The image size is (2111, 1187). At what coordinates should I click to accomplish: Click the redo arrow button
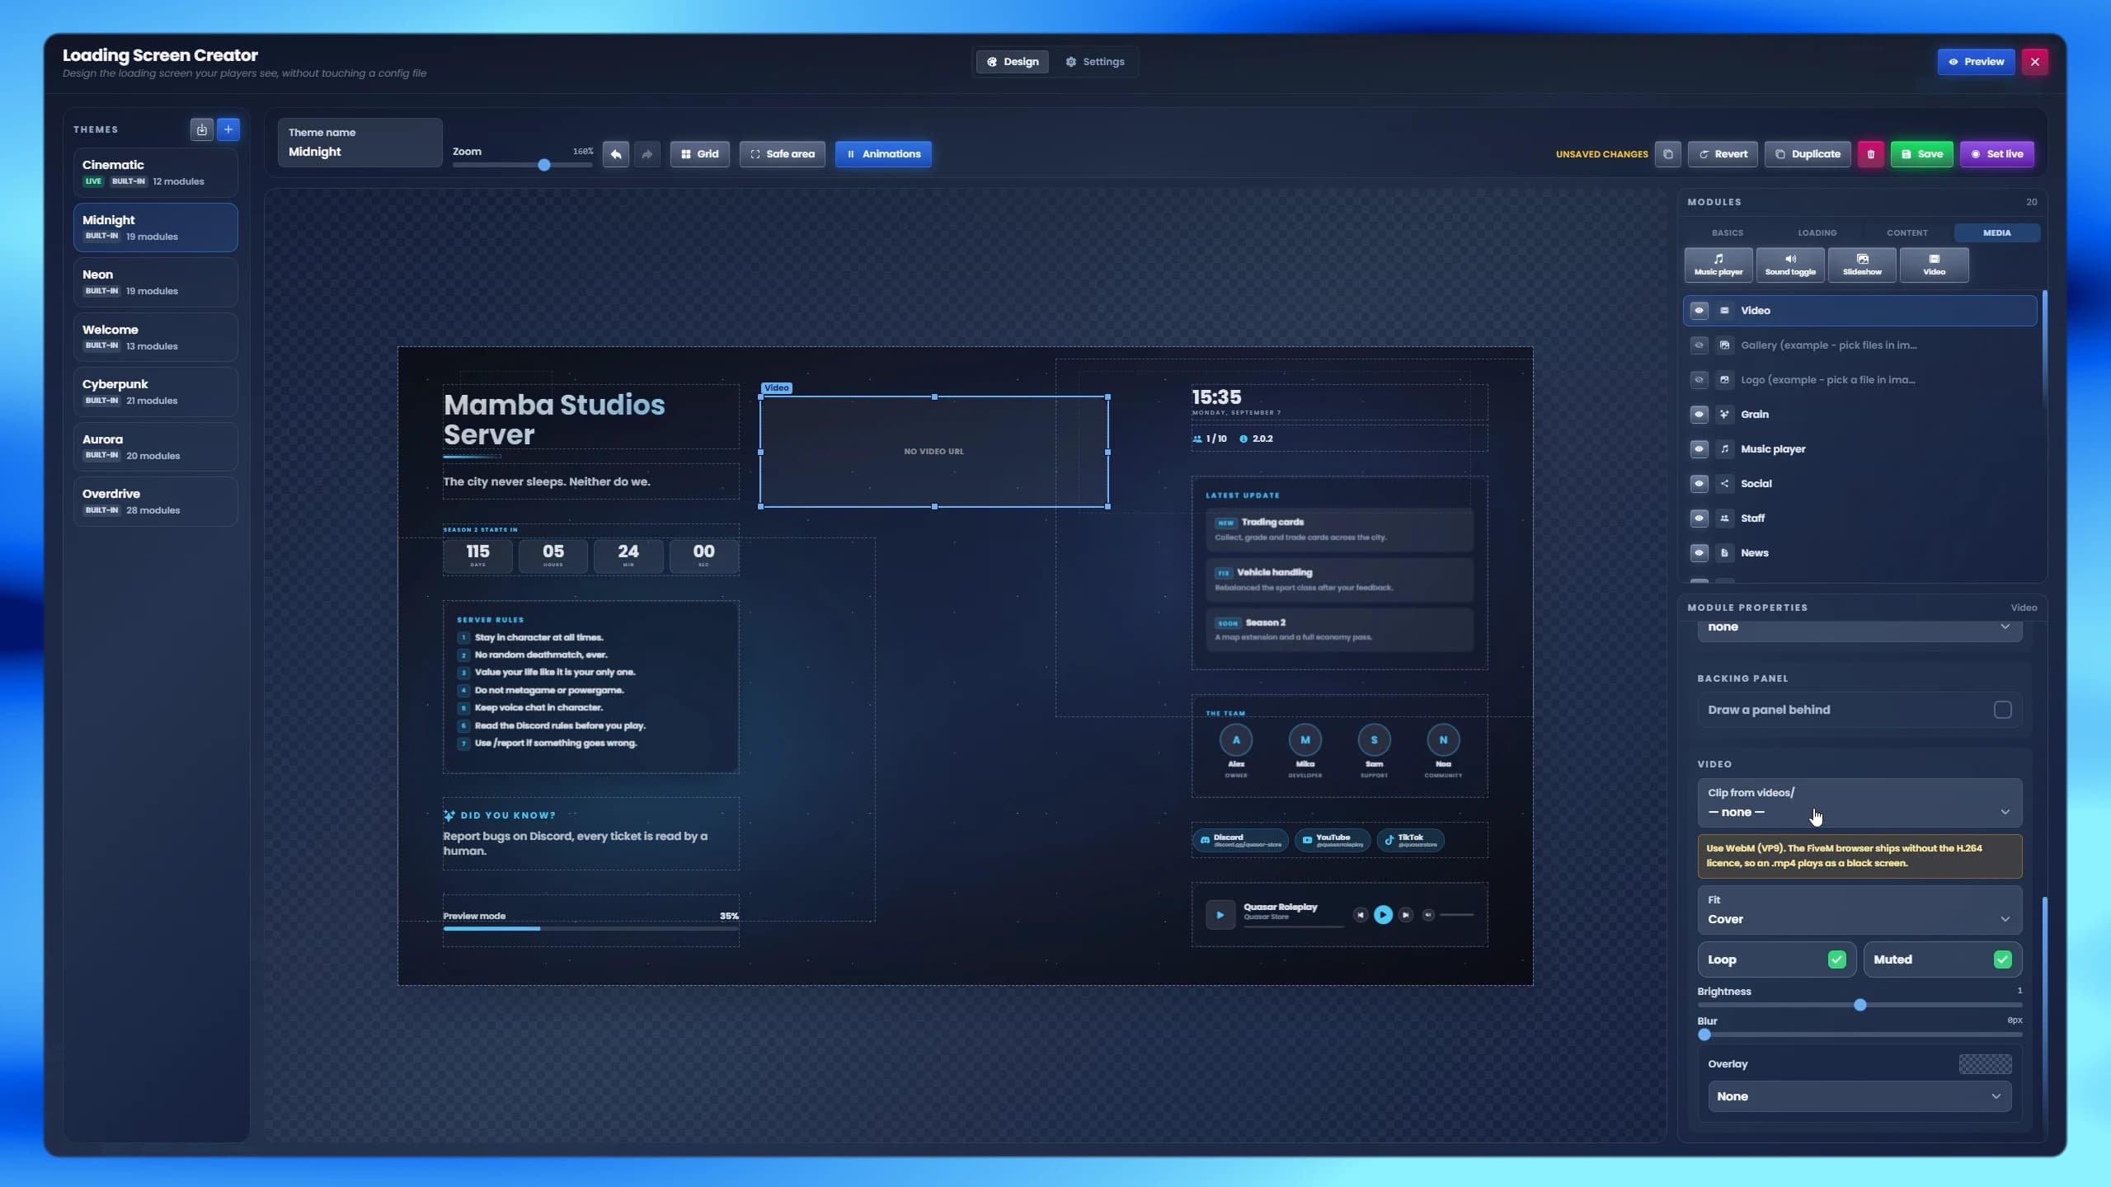point(647,154)
